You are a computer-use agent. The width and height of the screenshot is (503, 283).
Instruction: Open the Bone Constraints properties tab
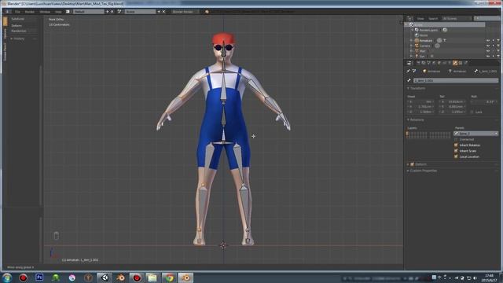point(461,63)
